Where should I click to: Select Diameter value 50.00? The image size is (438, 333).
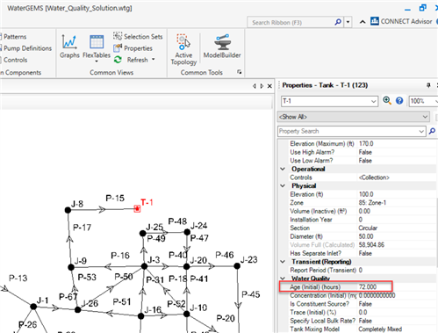pos(366,236)
